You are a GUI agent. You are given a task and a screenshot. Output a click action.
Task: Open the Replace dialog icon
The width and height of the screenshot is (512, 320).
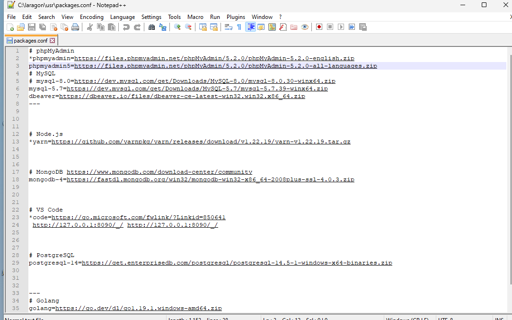pos(163,27)
